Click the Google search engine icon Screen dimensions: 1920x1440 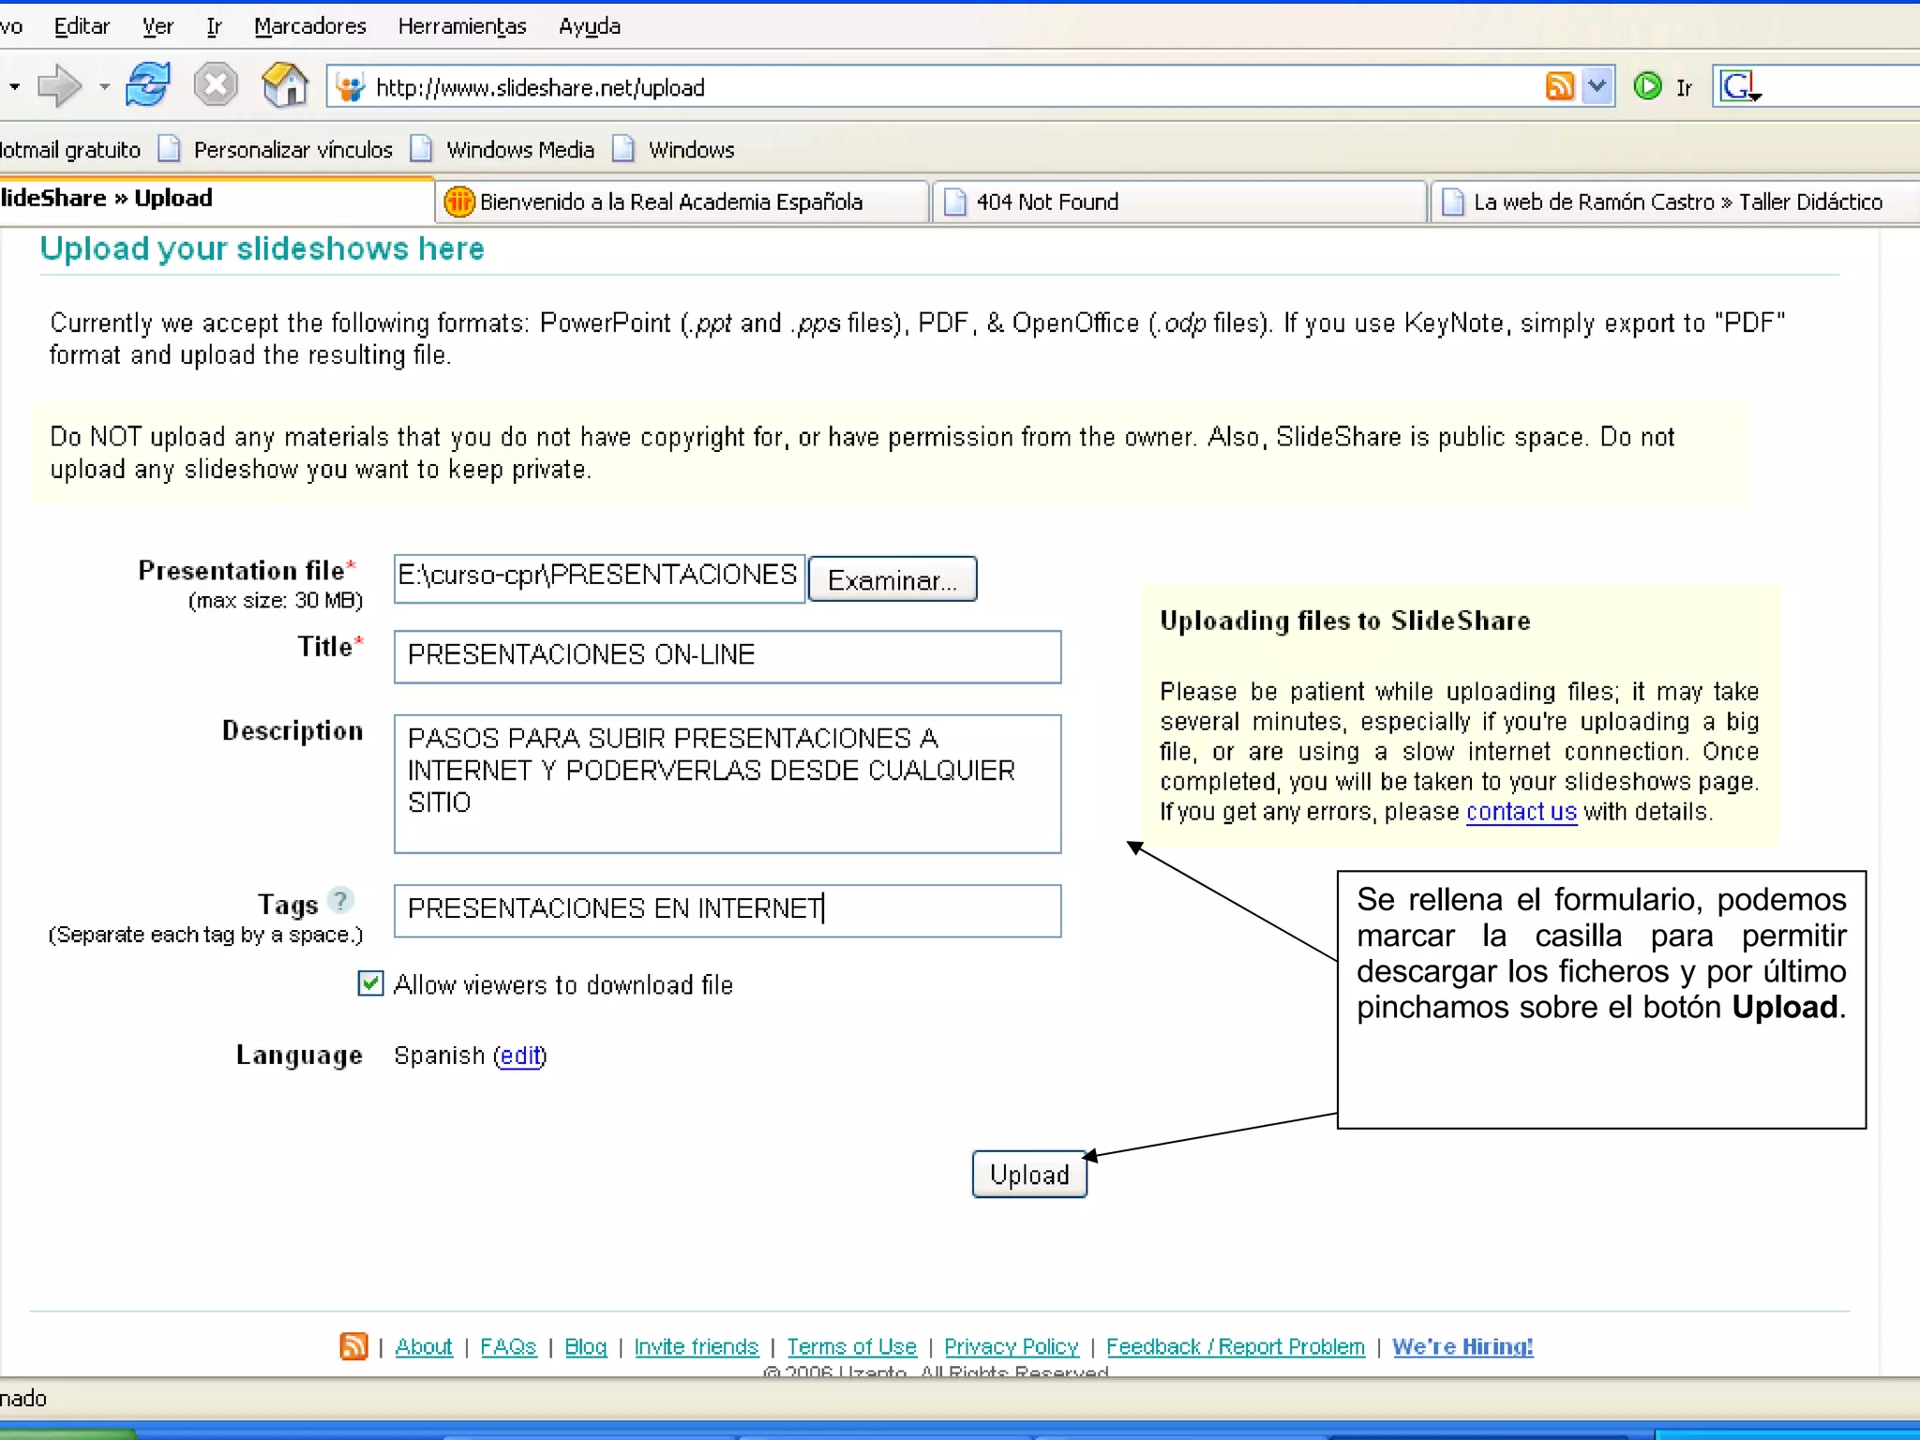(1736, 86)
